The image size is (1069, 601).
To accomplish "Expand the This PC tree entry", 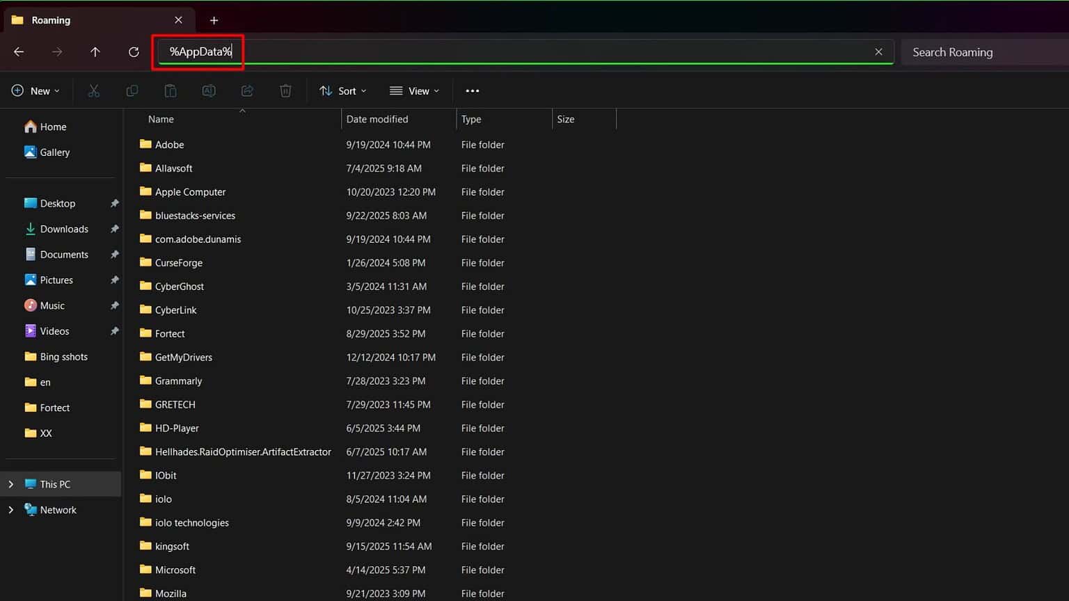I will [x=10, y=483].
